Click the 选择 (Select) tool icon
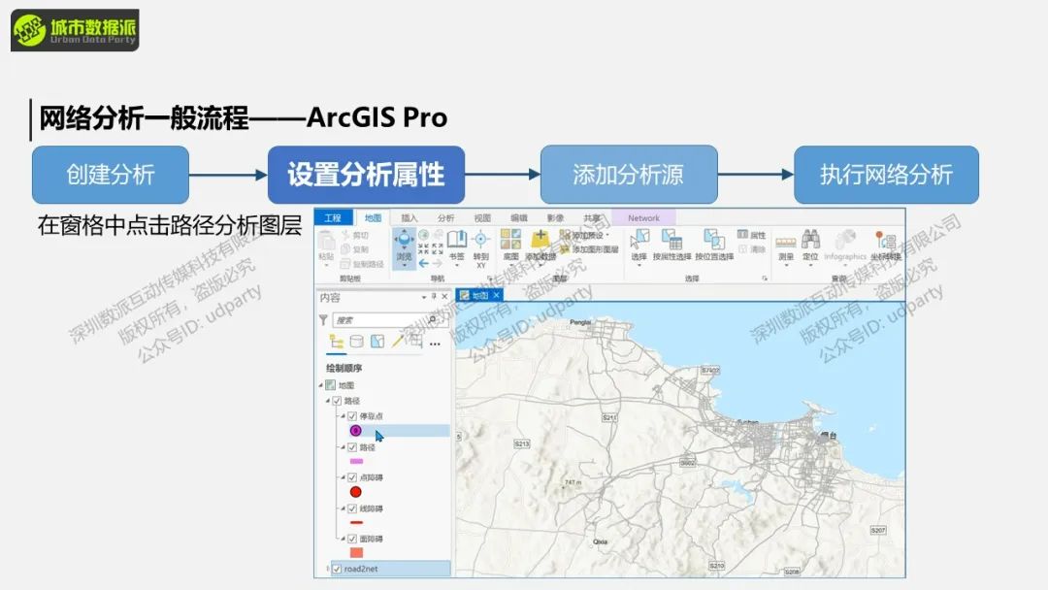 (639, 240)
